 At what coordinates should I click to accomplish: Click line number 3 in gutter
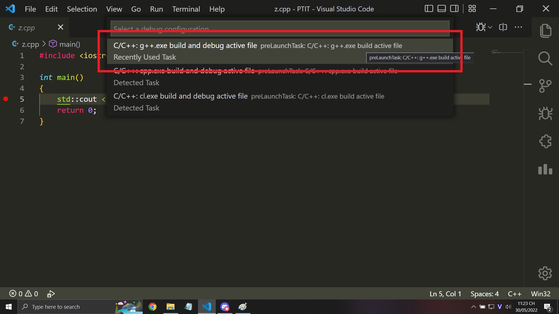(x=22, y=77)
